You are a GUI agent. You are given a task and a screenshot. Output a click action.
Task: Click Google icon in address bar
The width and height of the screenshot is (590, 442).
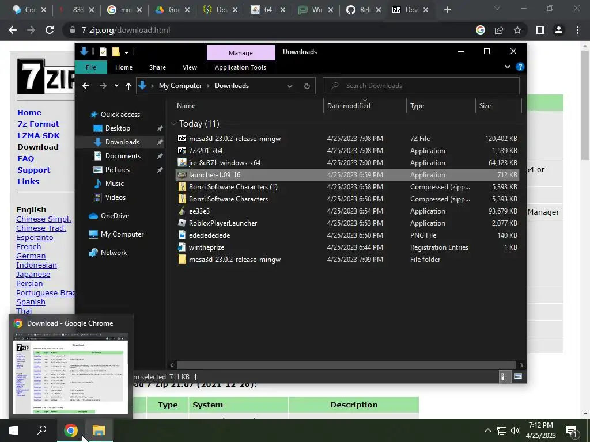481,30
